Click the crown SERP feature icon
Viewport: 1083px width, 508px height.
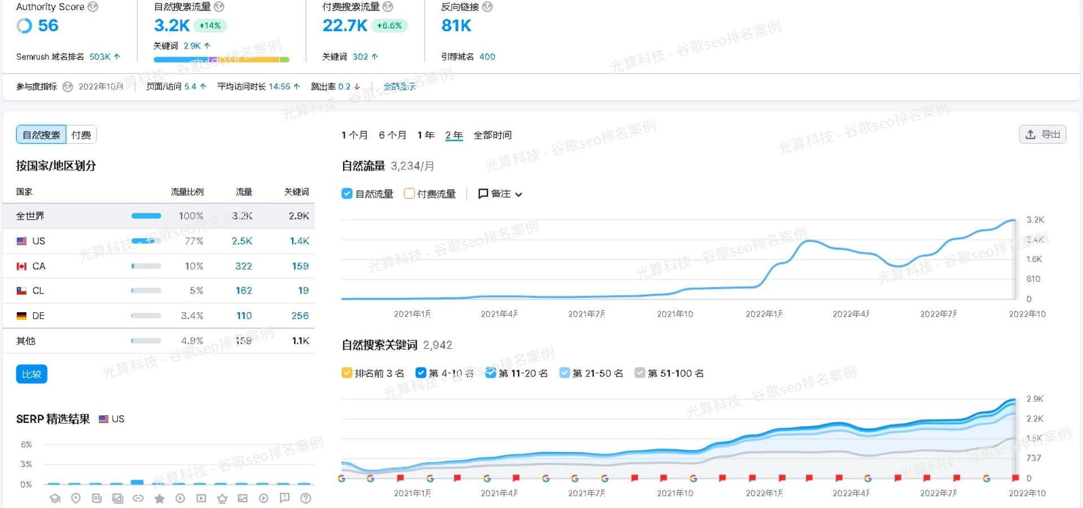pyautogui.click(x=222, y=498)
